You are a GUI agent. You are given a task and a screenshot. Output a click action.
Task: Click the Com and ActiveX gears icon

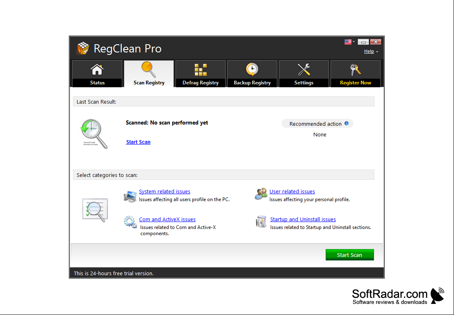(130, 222)
